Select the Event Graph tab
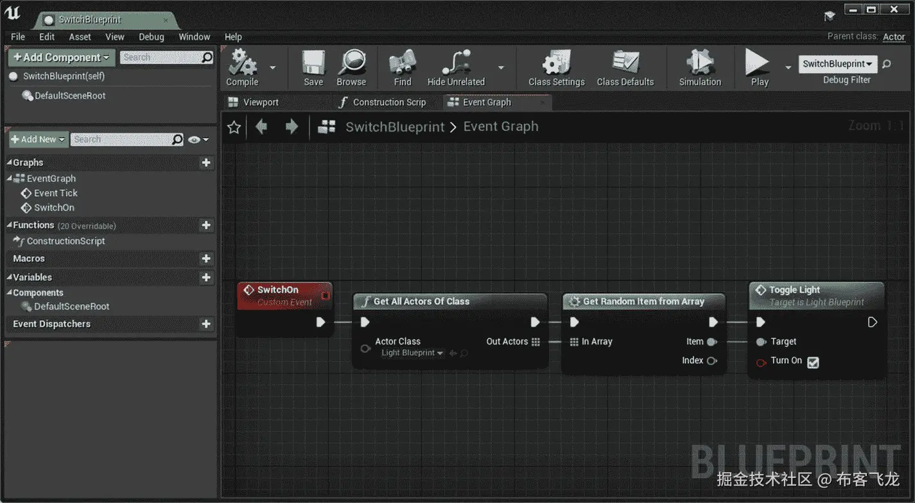The width and height of the screenshot is (915, 503). click(x=487, y=102)
